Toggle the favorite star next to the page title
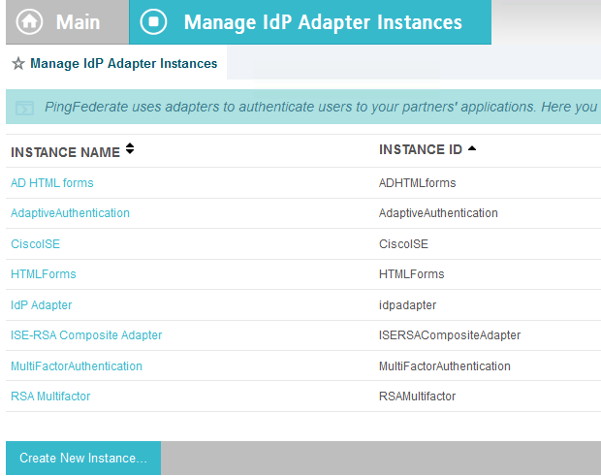 18,64
